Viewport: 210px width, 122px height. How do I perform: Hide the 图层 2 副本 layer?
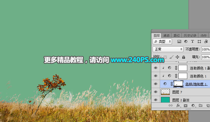[x=156, y=100]
